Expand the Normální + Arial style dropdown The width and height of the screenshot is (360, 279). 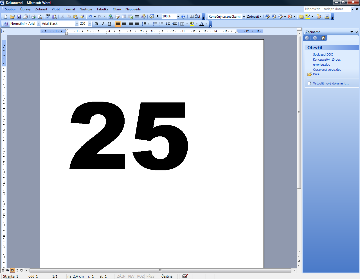39,24
